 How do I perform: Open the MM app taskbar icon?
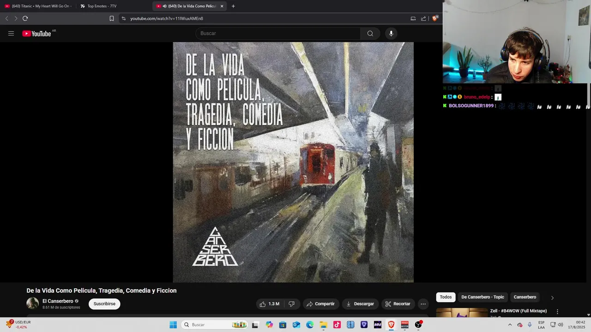coord(378,325)
